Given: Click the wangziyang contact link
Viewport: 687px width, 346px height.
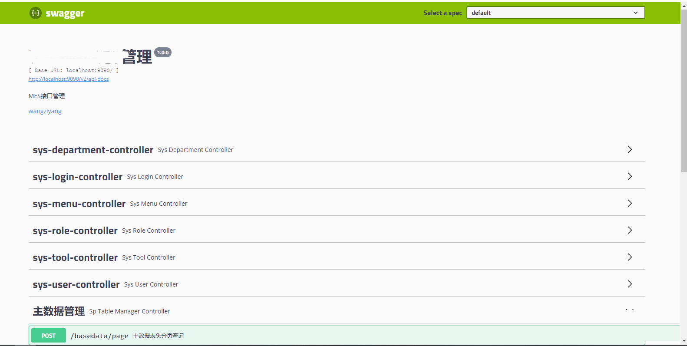Looking at the screenshot, I should click(x=45, y=111).
